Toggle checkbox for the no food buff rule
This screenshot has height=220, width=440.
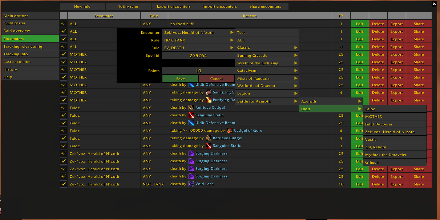[64, 24]
